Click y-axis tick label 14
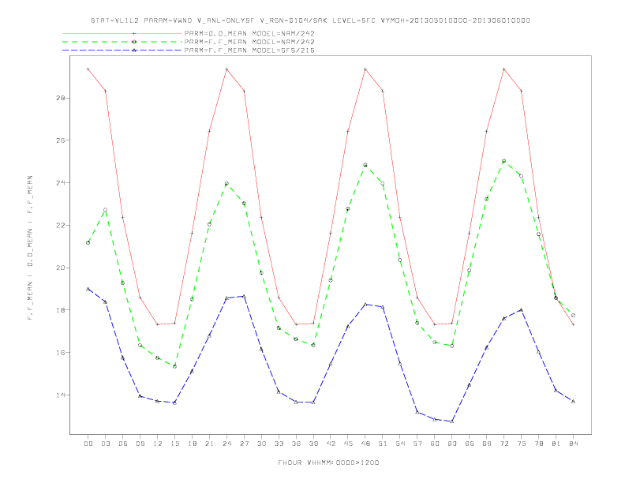This screenshot has width=625, height=483. [61, 395]
